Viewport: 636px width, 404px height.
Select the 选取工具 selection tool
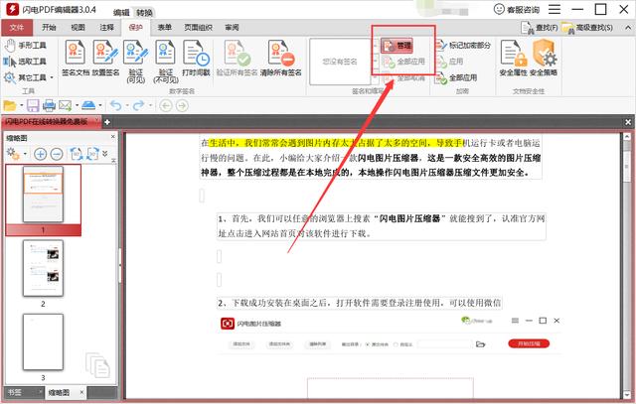click(x=25, y=62)
